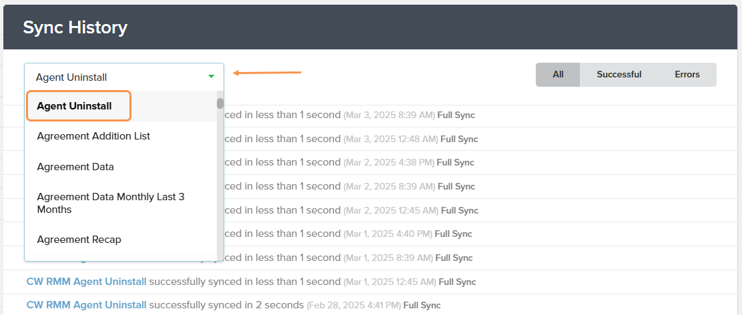Show All sync results filter
Viewport: 742px width, 315px height.
pyautogui.click(x=558, y=75)
